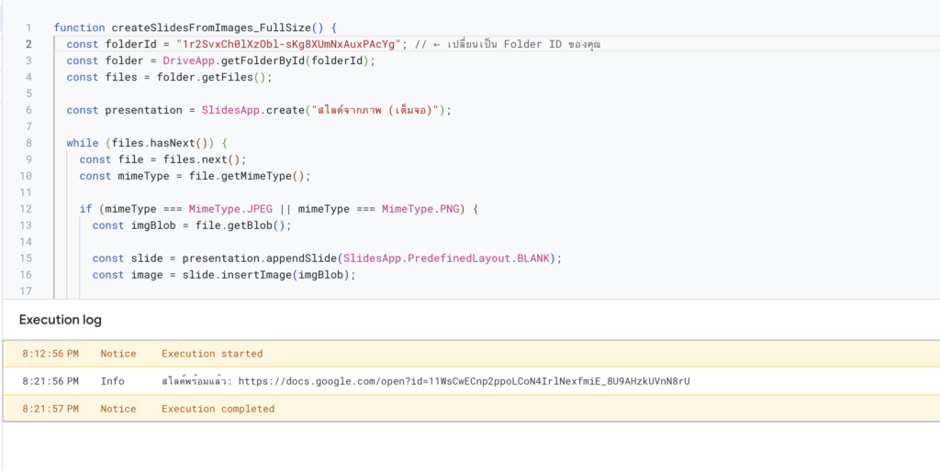
Task: Click MimeType.JPEG in the if condition
Action: [230, 209]
